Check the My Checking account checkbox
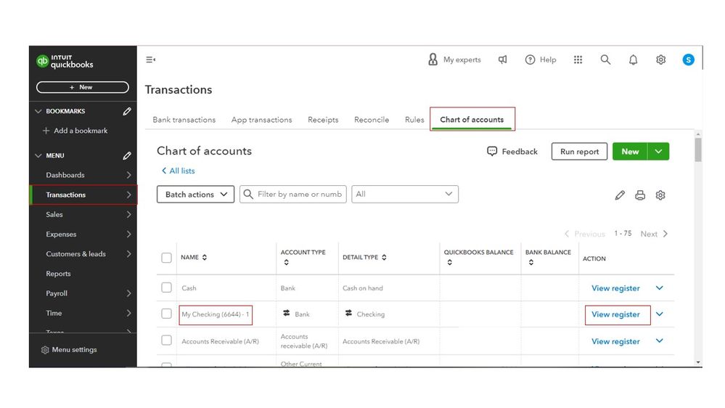 [167, 314]
